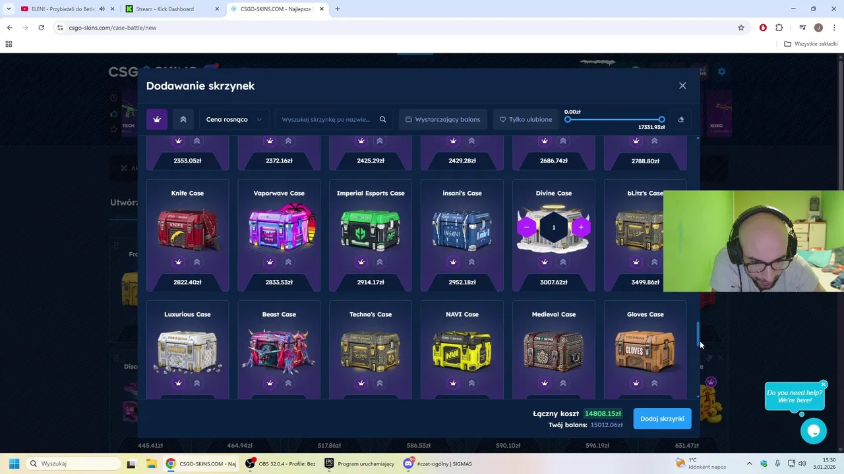Click the 3007.62zł price of Divine Case
This screenshot has width=844, height=474.
coord(554,282)
